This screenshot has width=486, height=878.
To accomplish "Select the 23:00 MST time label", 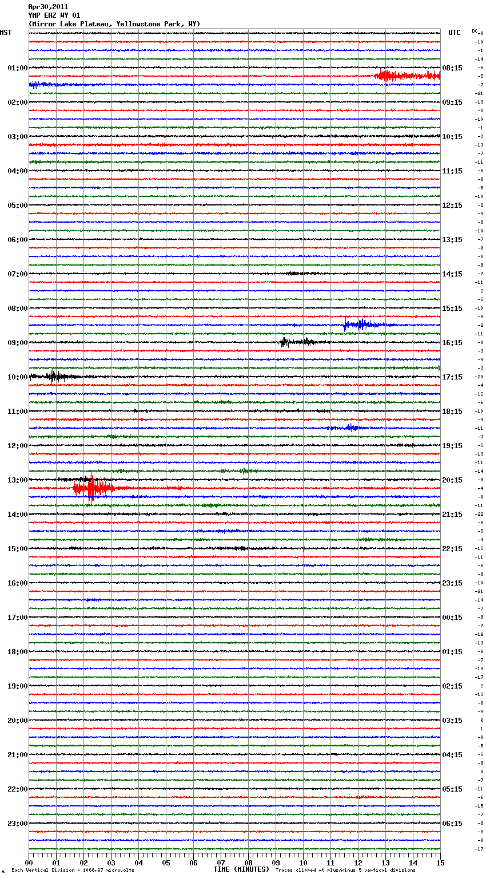I will coord(18,824).
